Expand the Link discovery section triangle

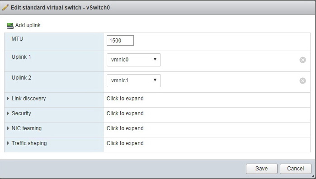(8, 99)
